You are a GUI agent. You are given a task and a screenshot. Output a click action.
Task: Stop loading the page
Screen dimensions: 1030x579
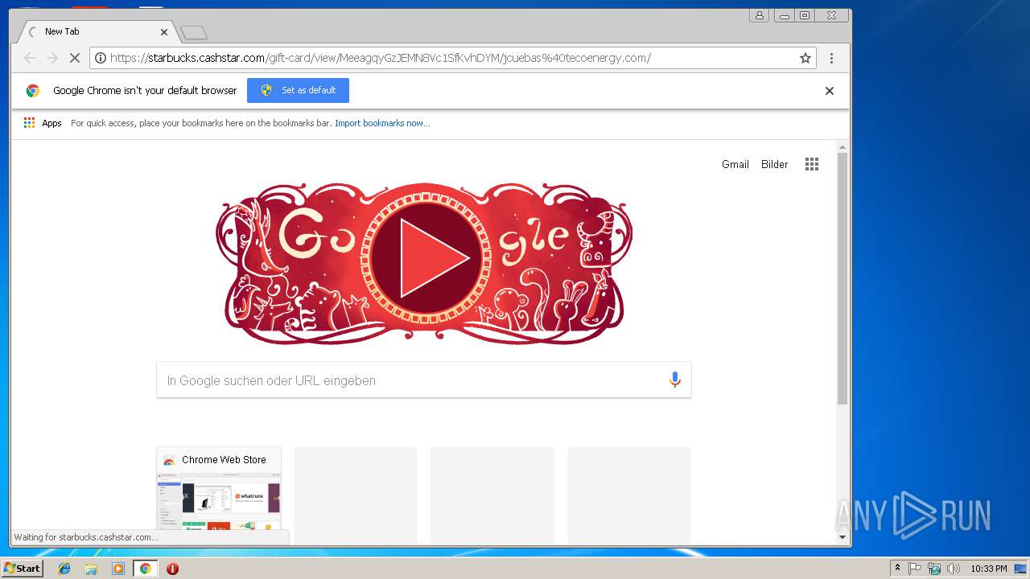point(74,58)
